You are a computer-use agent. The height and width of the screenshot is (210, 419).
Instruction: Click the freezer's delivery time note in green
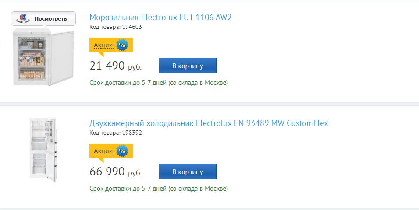pos(159,83)
